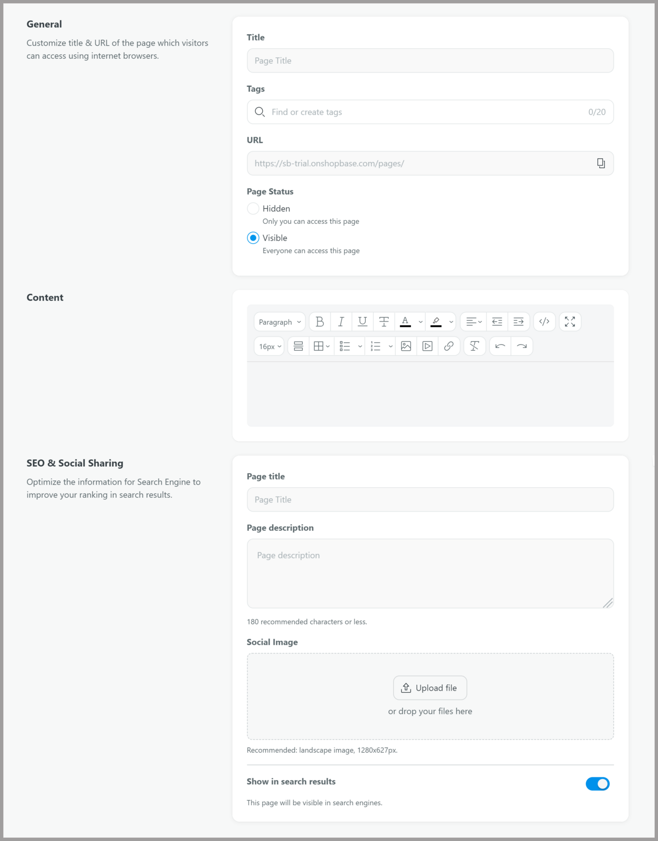Viewport: 658px width, 841px height.
Task: Switch editor to fullscreen mode
Action: click(570, 322)
